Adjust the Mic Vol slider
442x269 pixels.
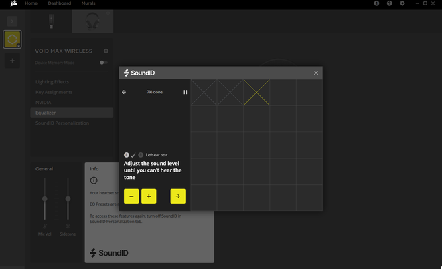tap(45, 199)
